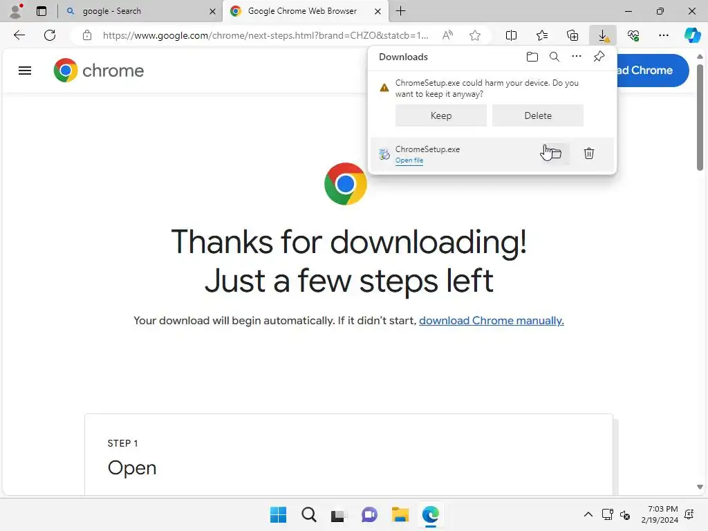The width and height of the screenshot is (708, 531).
Task: Show hidden system tray icons
Action: 588,514
